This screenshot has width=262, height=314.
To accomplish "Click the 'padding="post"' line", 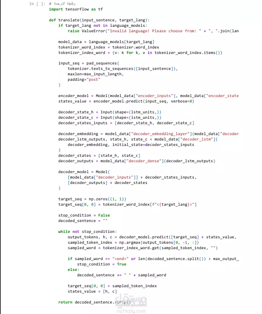I will point(84,80).
